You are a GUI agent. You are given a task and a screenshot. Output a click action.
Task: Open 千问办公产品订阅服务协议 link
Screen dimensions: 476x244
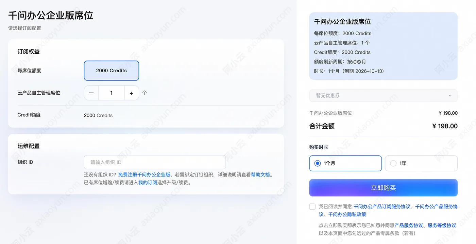tap(382, 206)
